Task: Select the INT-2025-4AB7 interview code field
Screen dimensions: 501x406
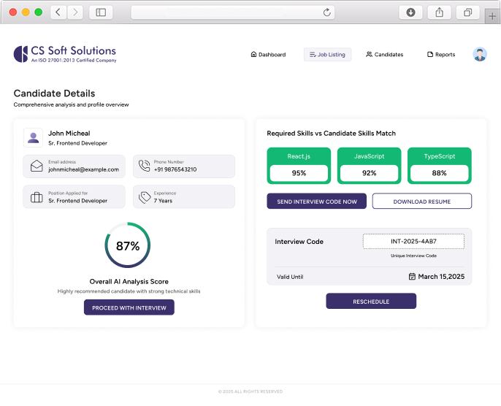Action: click(413, 242)
